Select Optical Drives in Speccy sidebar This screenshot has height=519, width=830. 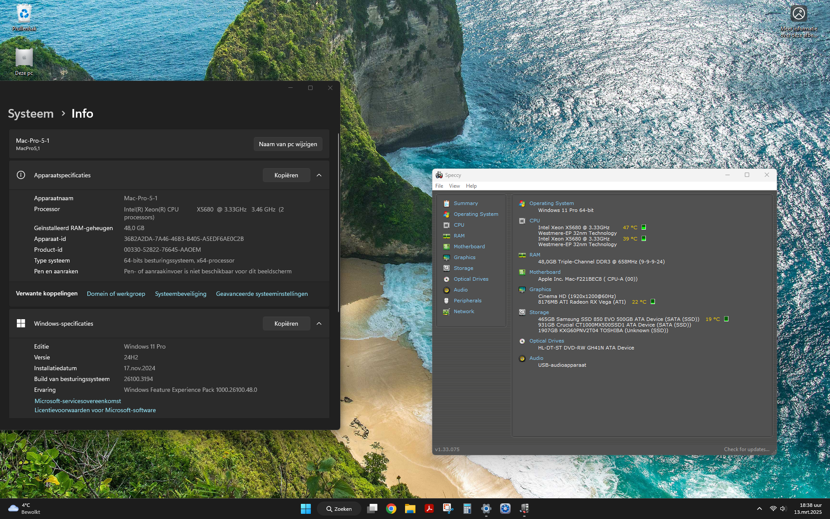(471, 279)
